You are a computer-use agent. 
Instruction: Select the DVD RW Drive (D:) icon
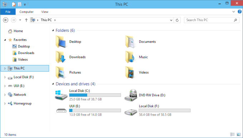pos(131,95)
